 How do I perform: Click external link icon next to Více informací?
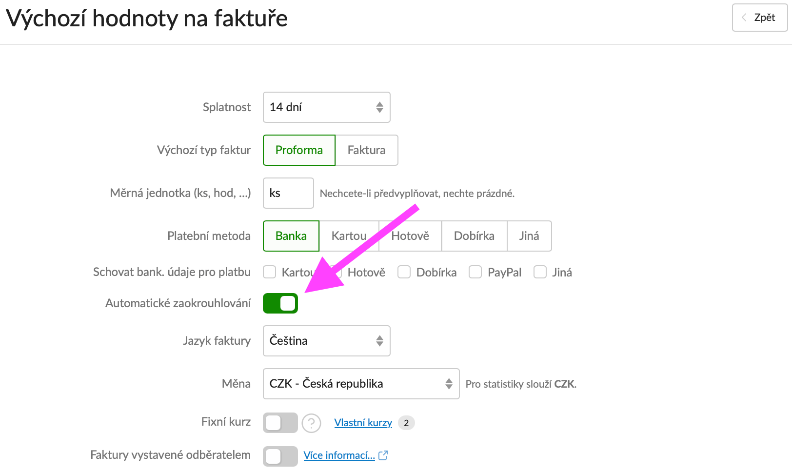point(383,455)
